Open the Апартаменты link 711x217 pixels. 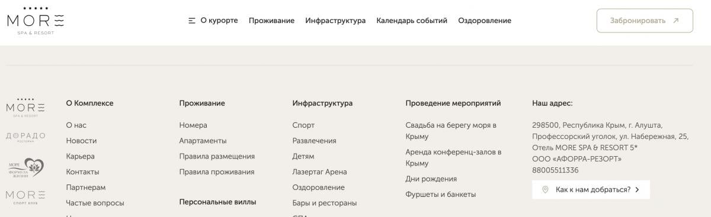(203, 141)
